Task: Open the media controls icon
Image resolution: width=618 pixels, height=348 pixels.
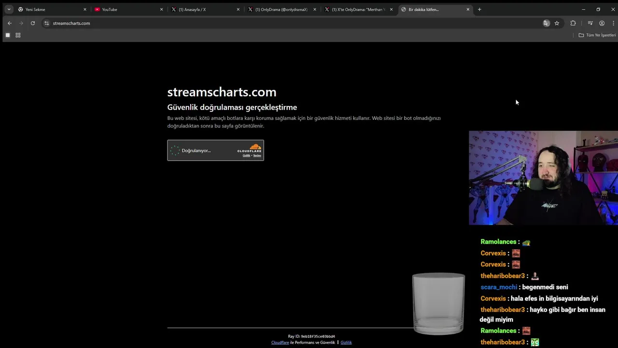Action: pyautogui.click(x=590, y=23)
